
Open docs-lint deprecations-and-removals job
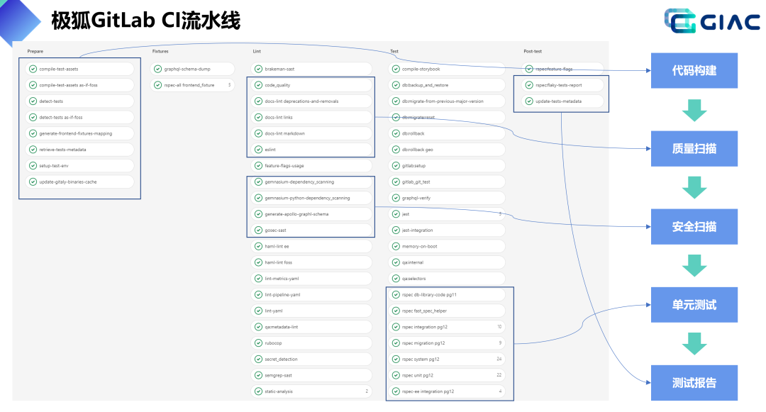(x=311, y=101)
